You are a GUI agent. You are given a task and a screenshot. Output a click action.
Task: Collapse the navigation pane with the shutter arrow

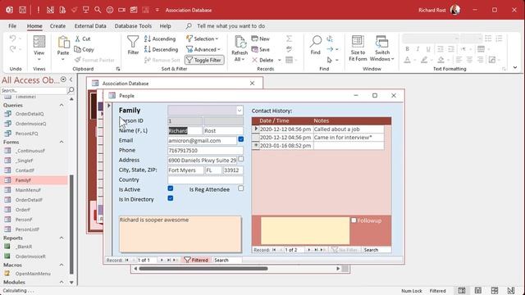pos(71,79)
